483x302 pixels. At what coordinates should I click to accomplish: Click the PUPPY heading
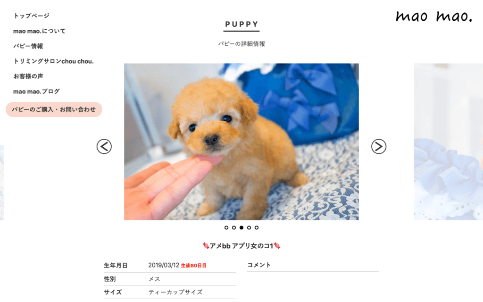tap(241, 24)
